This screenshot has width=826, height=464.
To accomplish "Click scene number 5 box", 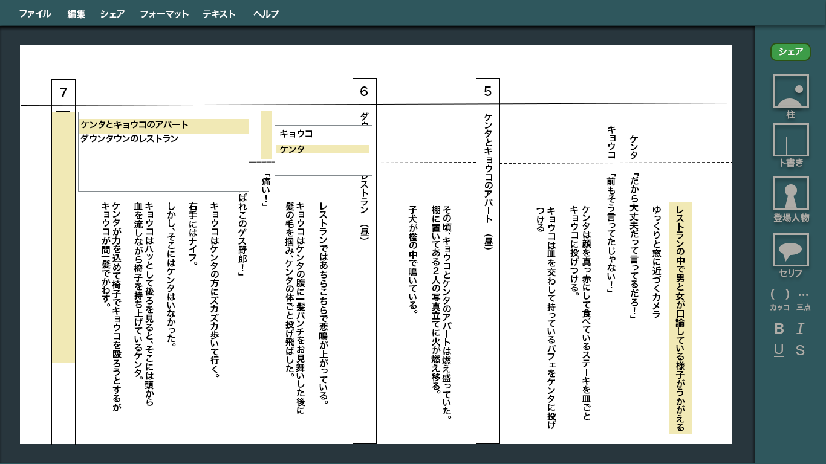I will coord(487,92).
